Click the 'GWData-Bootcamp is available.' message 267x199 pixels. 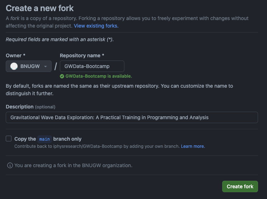pyautogui.click(x=99, y=76)
